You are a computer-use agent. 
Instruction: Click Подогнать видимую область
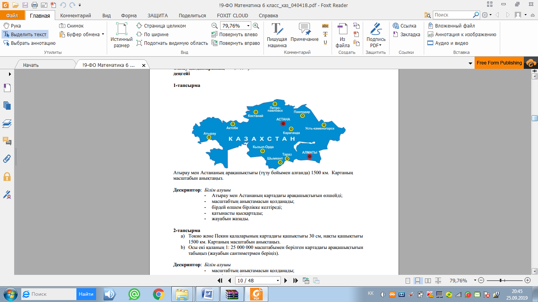(x=172, y=43)
